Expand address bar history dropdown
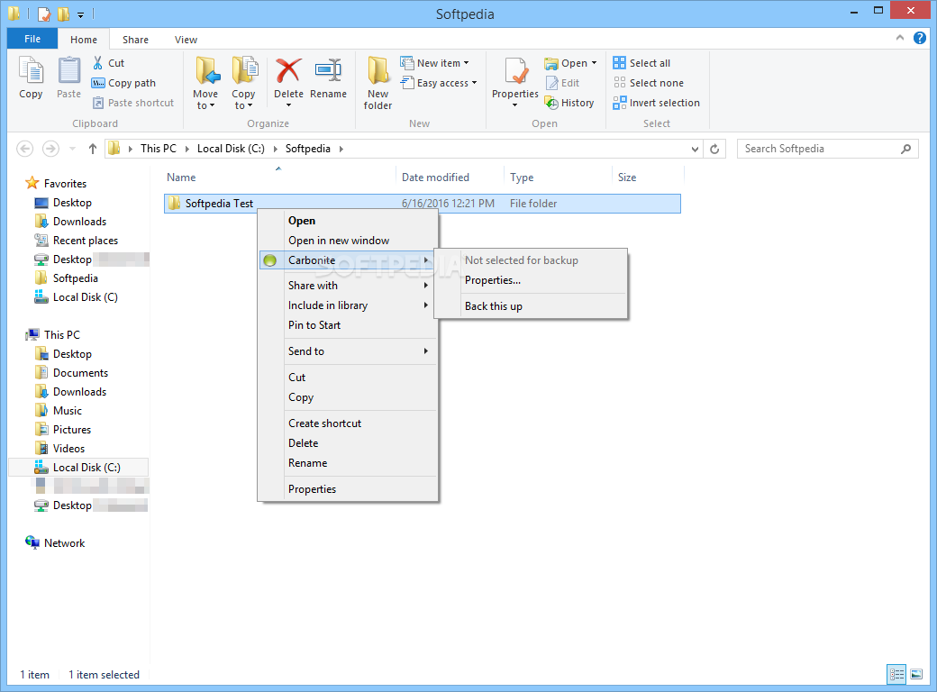Screen dimensions: 937x692 [x=695, y=149]
